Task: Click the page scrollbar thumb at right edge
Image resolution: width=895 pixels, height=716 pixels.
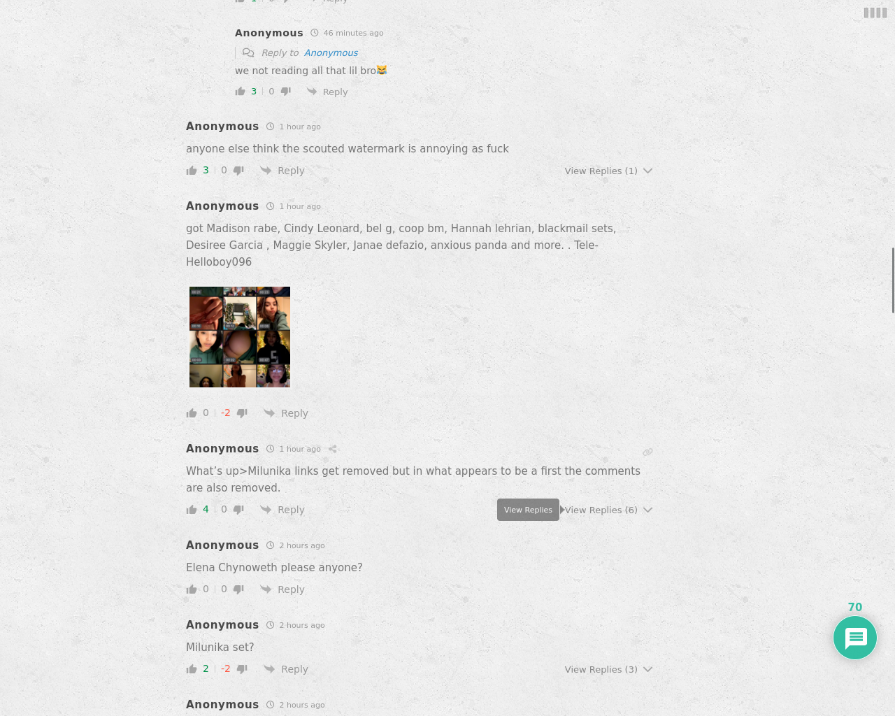Action: coord(893,280)
